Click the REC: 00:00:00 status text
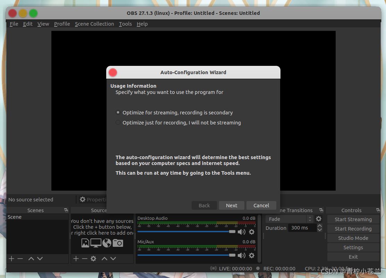This screenshot has height=278, width=386. tap(279, 269)
